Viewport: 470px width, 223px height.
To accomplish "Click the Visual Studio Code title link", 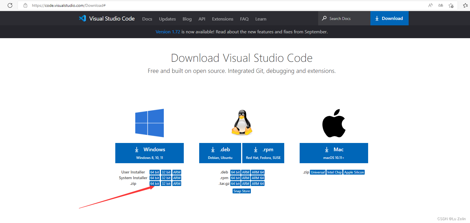I will (x=112, y=19).
